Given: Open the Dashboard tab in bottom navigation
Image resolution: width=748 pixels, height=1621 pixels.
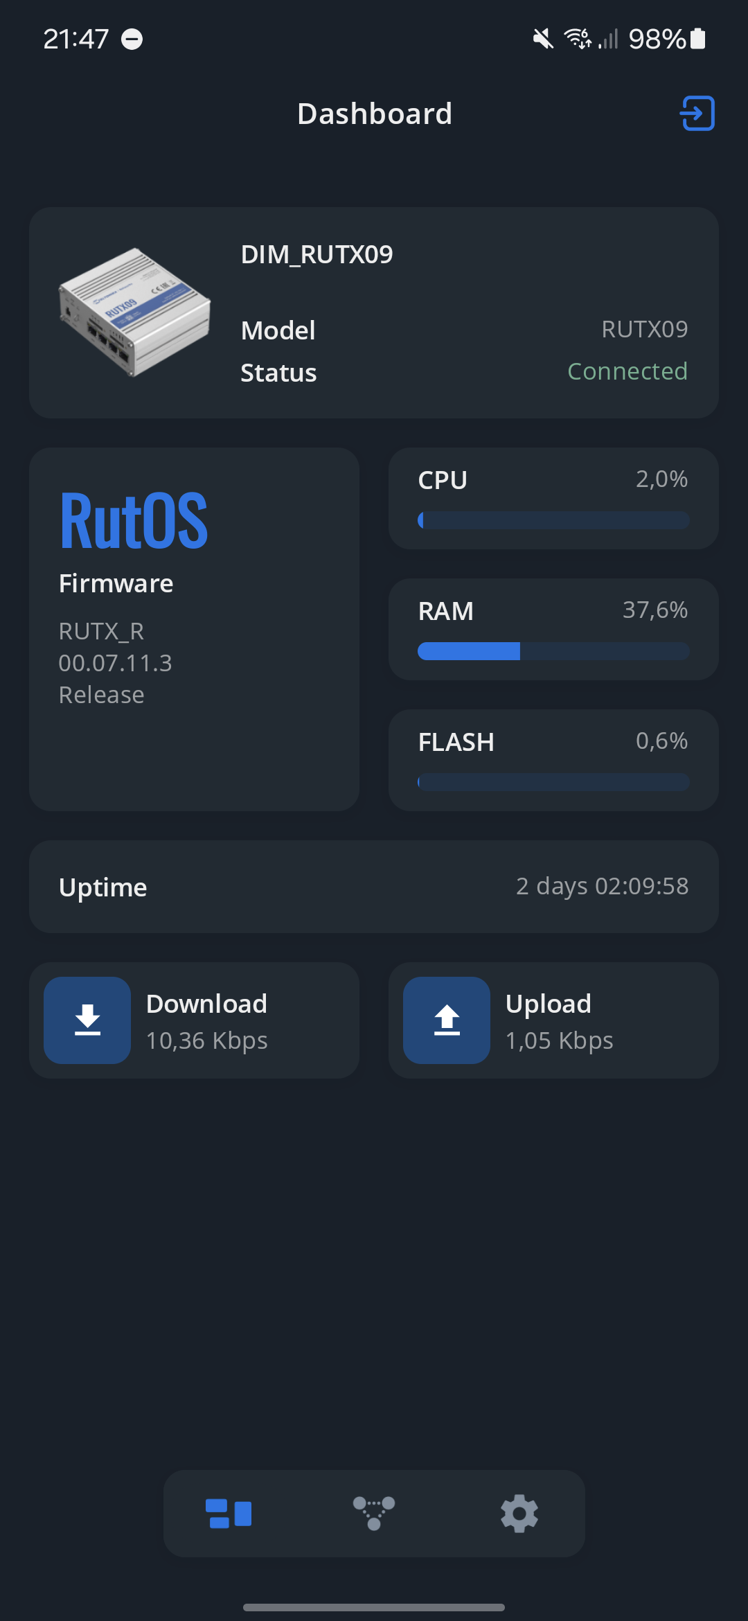Looking at the screenshot, I should pos(229,1514).
